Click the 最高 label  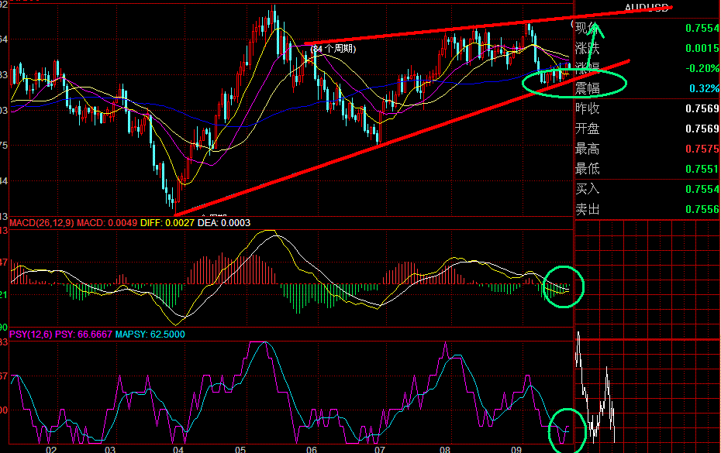pyautogui.click(x=587, y=149)
